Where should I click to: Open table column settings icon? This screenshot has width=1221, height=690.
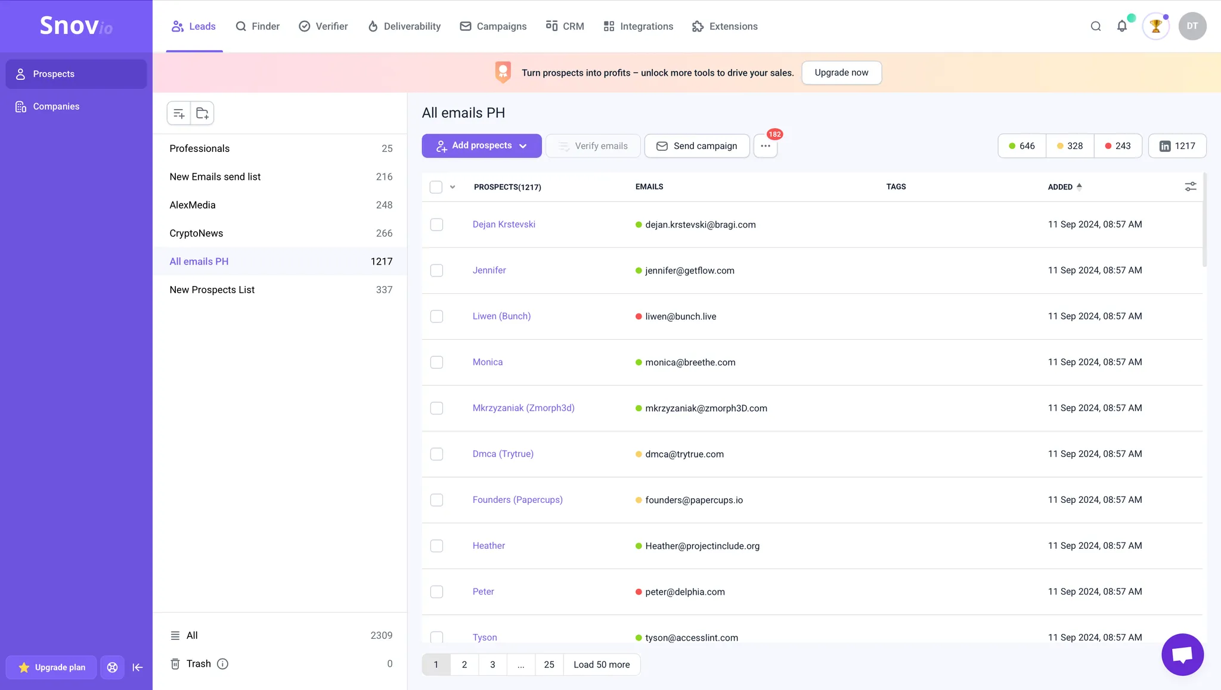(x=1190, y=187)
